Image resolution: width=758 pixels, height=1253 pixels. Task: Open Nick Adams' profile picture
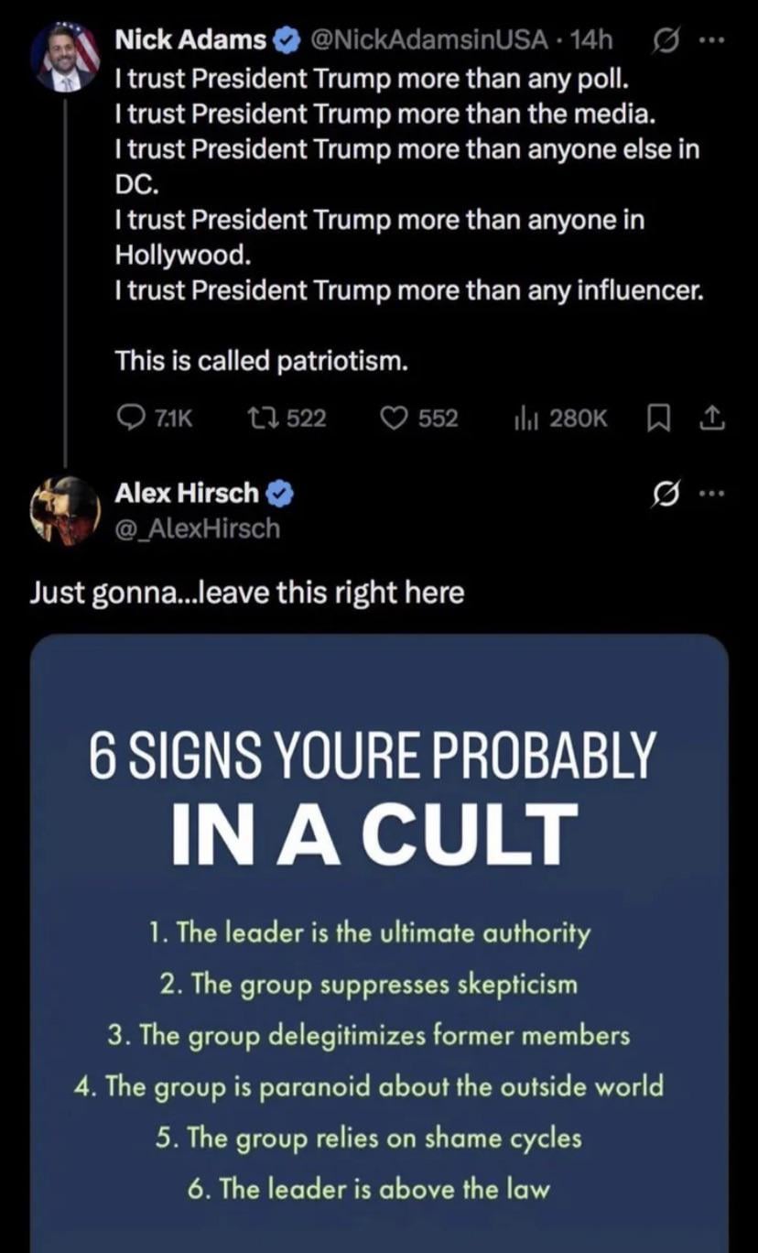coord(65,55)
